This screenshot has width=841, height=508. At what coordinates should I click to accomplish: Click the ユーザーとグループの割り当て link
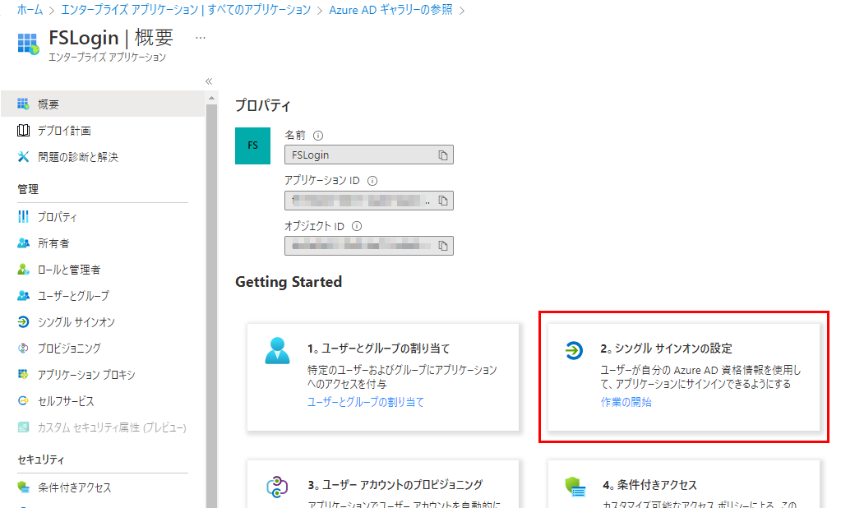(x=366, y=402)
